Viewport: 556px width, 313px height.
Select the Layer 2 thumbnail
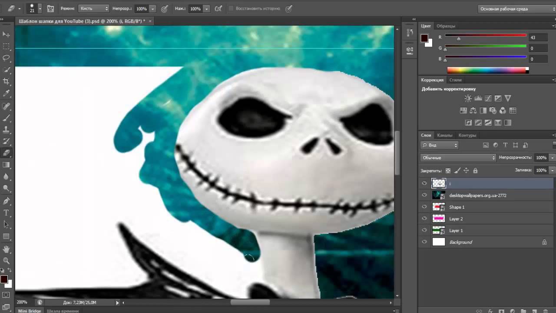point(439,219)
